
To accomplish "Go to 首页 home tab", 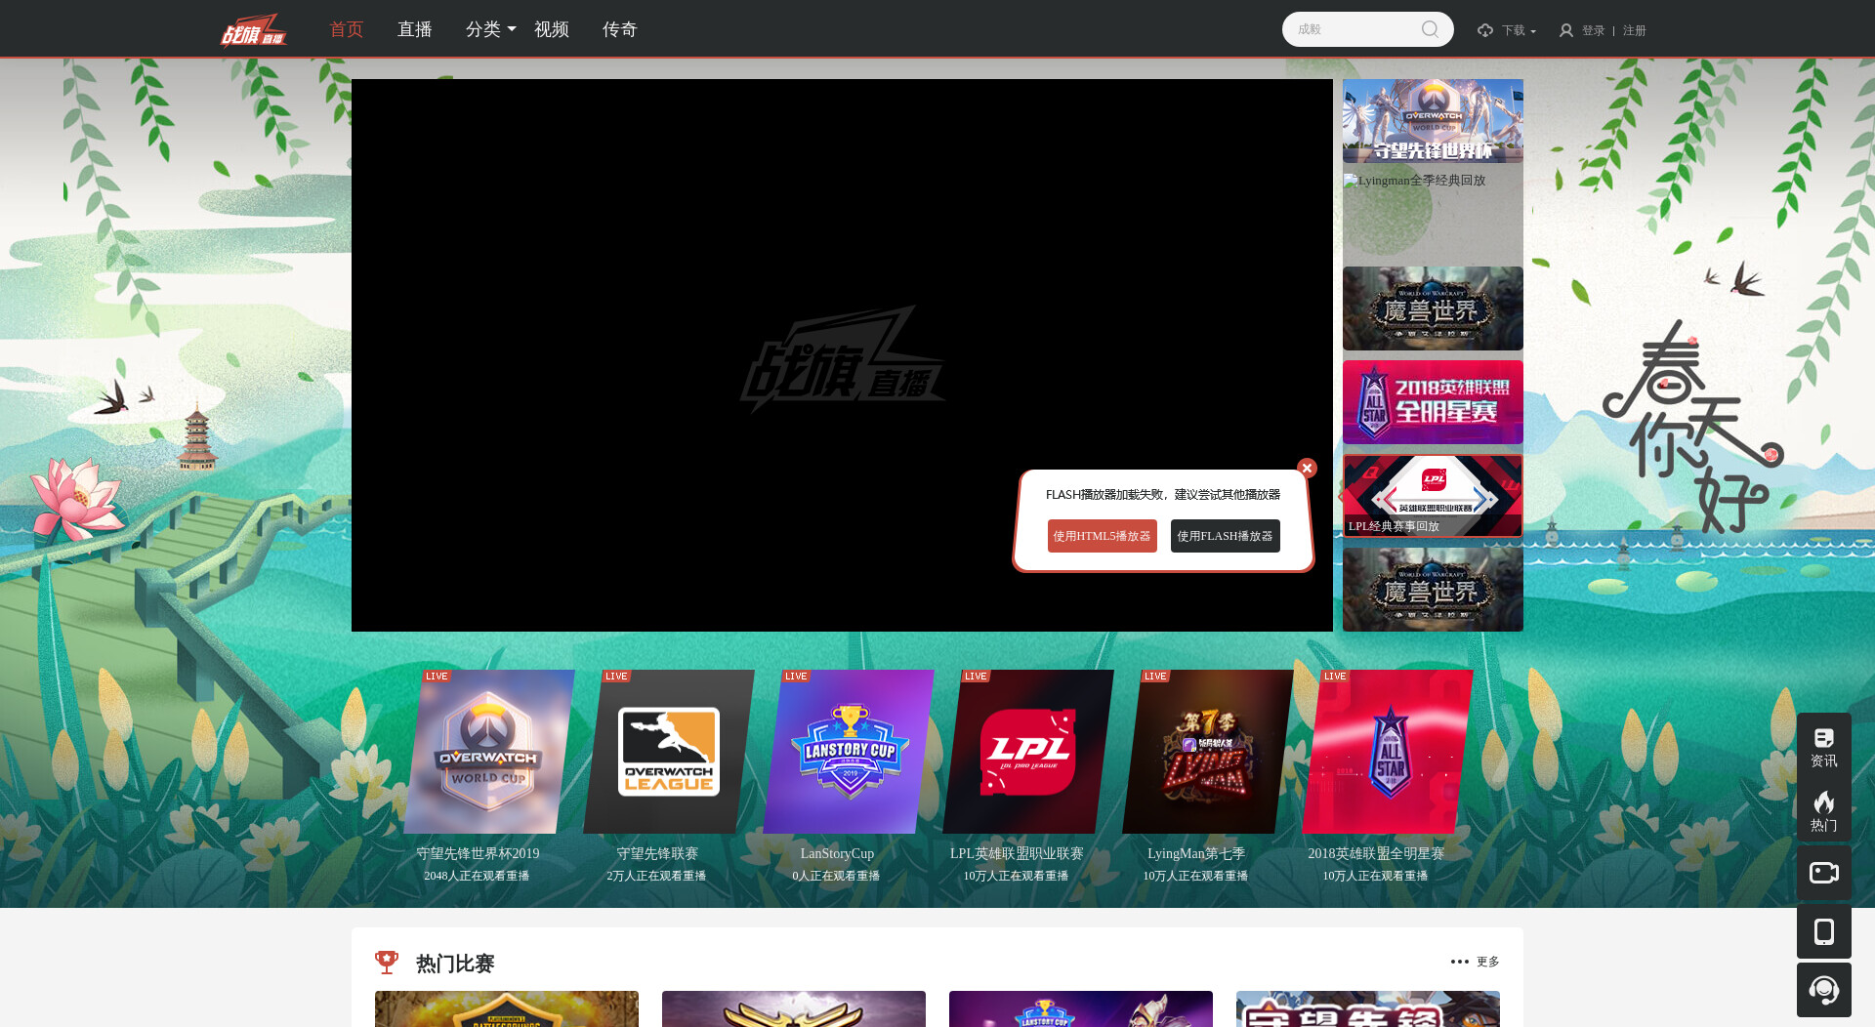I will click(x=347, y=29).
